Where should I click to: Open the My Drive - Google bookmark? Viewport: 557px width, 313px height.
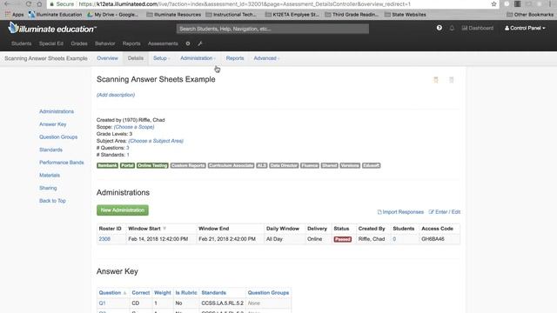pyautogui.click(x=113, y=15)
